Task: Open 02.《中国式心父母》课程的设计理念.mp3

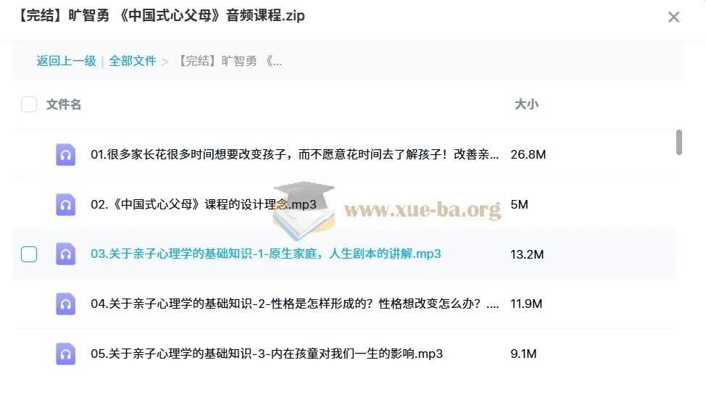Action: [204, 205]
